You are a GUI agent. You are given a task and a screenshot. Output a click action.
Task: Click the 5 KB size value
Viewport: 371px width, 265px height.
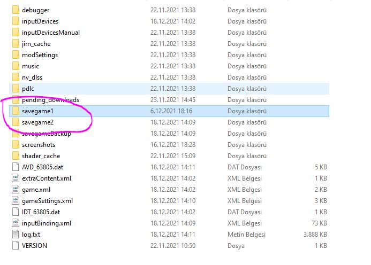[321, 167]
